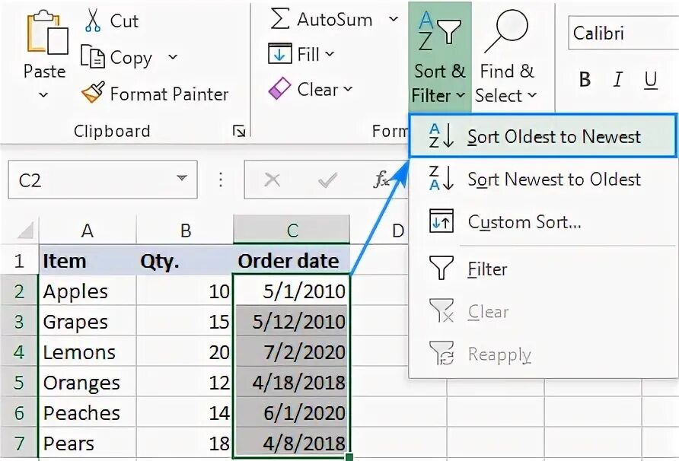Click the Calibri font name box
This screenshot has width=679, height=461.
(x=620, y=33)
